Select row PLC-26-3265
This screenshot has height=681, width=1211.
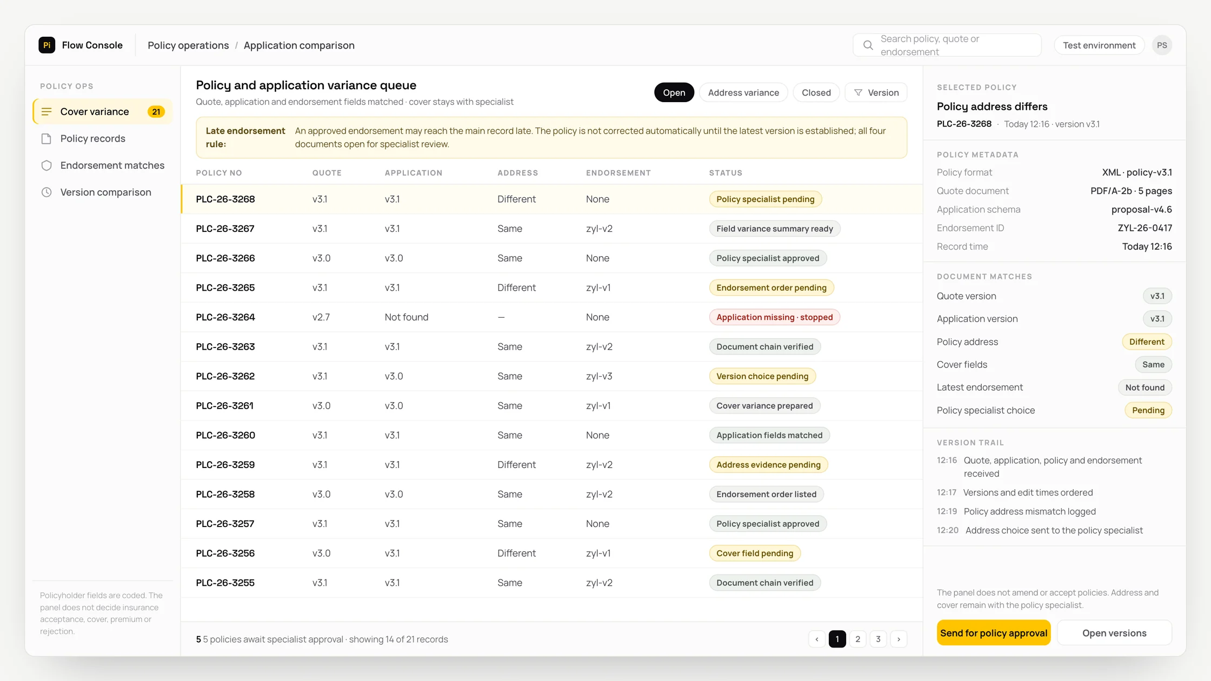point(551,288)
